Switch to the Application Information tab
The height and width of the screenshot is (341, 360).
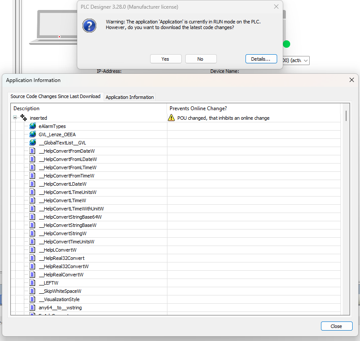(x=129, y=97)
